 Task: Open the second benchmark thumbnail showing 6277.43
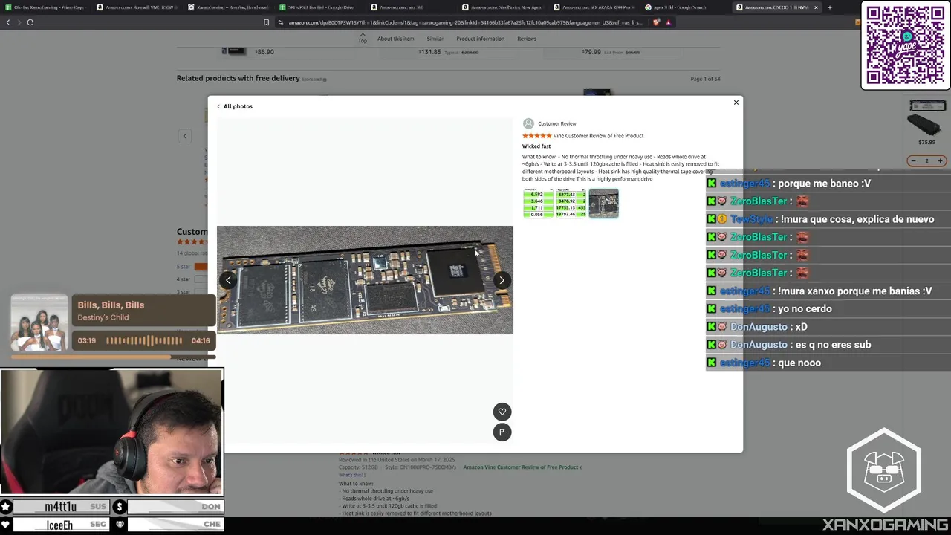pos(571,204)
